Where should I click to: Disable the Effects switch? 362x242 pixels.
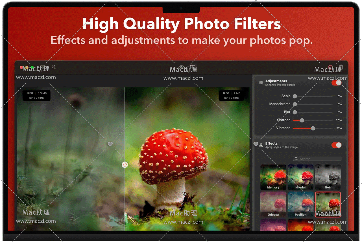pos(336,145)
